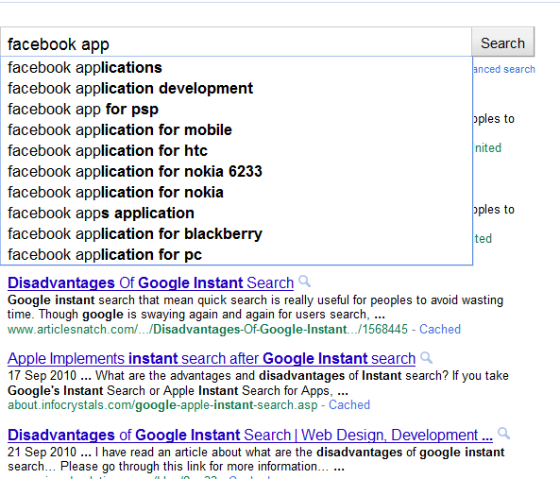The height and width of the screenshot is (479, 560).
Task: Click the Search button
Action: tap(502, 43)
